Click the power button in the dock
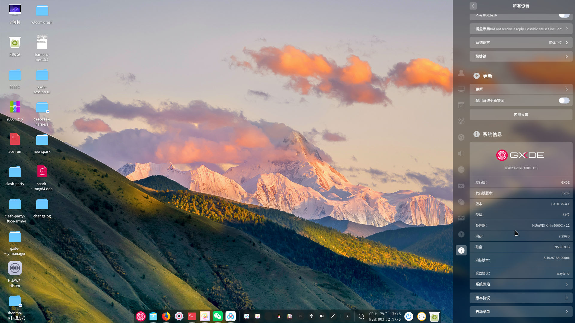The image size is (575, 323). pyautogui.click(x=409, y=316)
